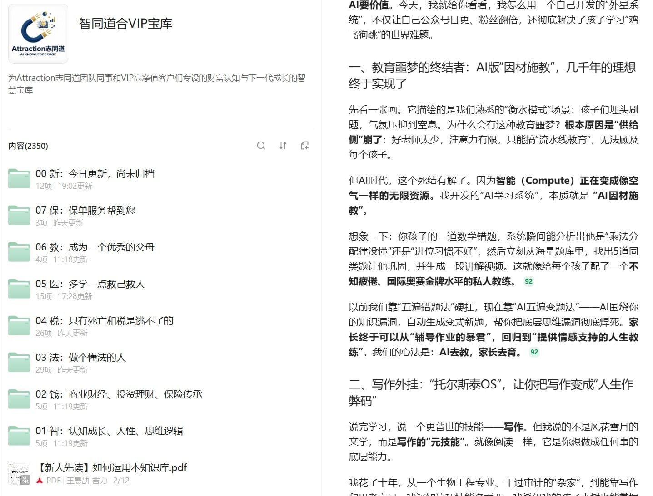Click the sort arrows icon above the list
The height and width of the screenshot is (496, 653).
tap(283, 146)
